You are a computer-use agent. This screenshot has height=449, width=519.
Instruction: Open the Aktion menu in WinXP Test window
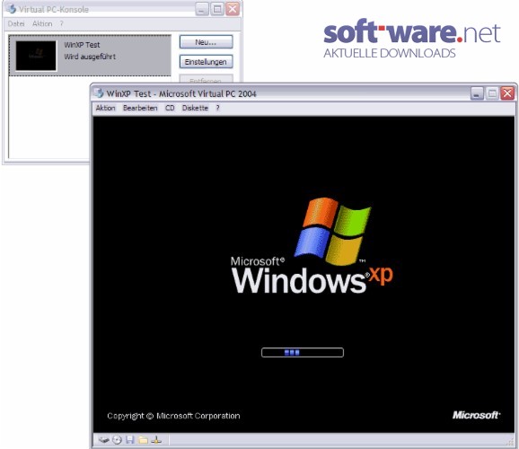106,108
